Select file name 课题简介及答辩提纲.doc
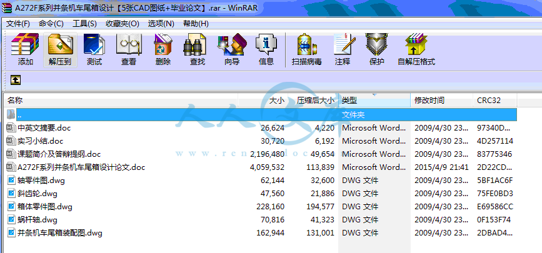 (x=59, y=154)
